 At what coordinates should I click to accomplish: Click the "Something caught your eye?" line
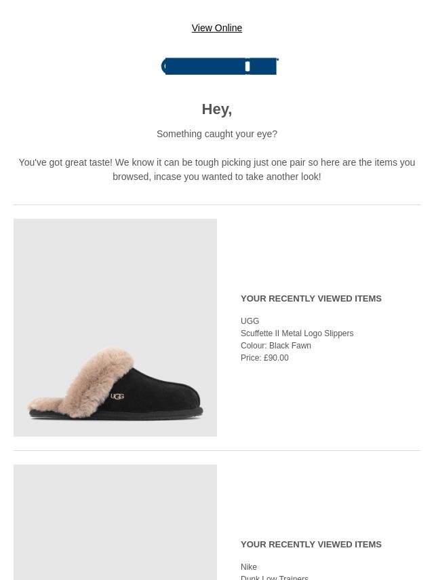click(x=217, y=134)
